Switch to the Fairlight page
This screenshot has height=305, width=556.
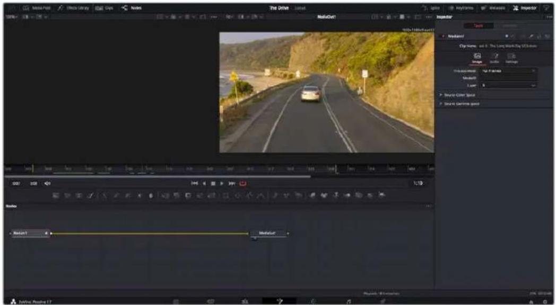click(x=349, y=301)
